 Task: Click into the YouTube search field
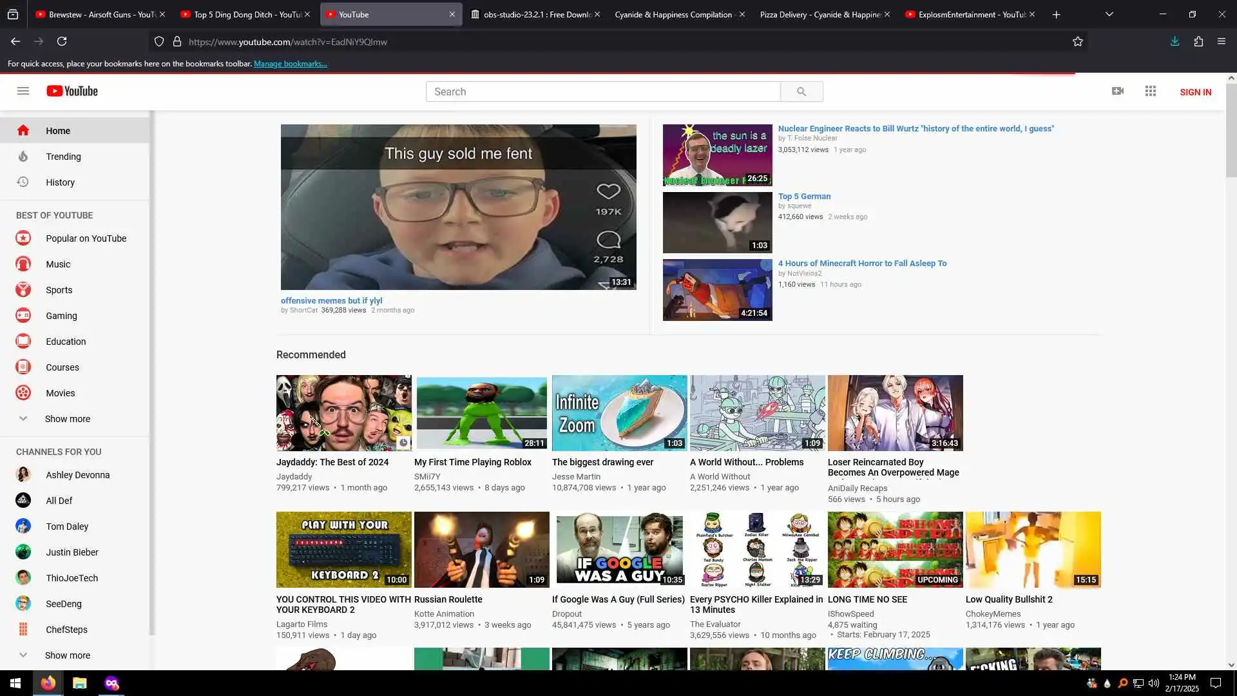602,92
